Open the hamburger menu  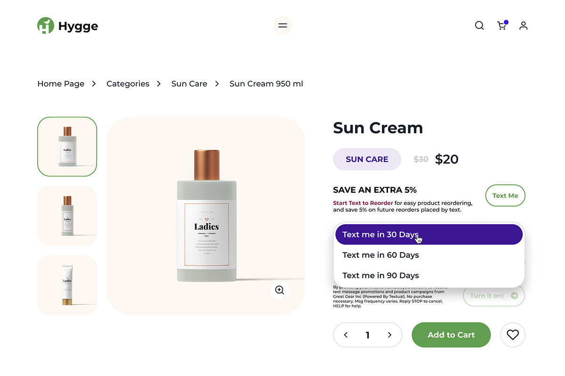coord(282,25)
